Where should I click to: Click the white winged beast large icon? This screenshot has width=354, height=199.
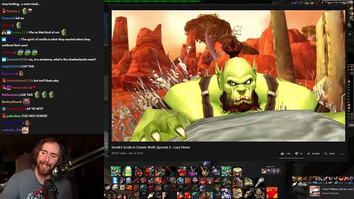click(x=227, y=193)
